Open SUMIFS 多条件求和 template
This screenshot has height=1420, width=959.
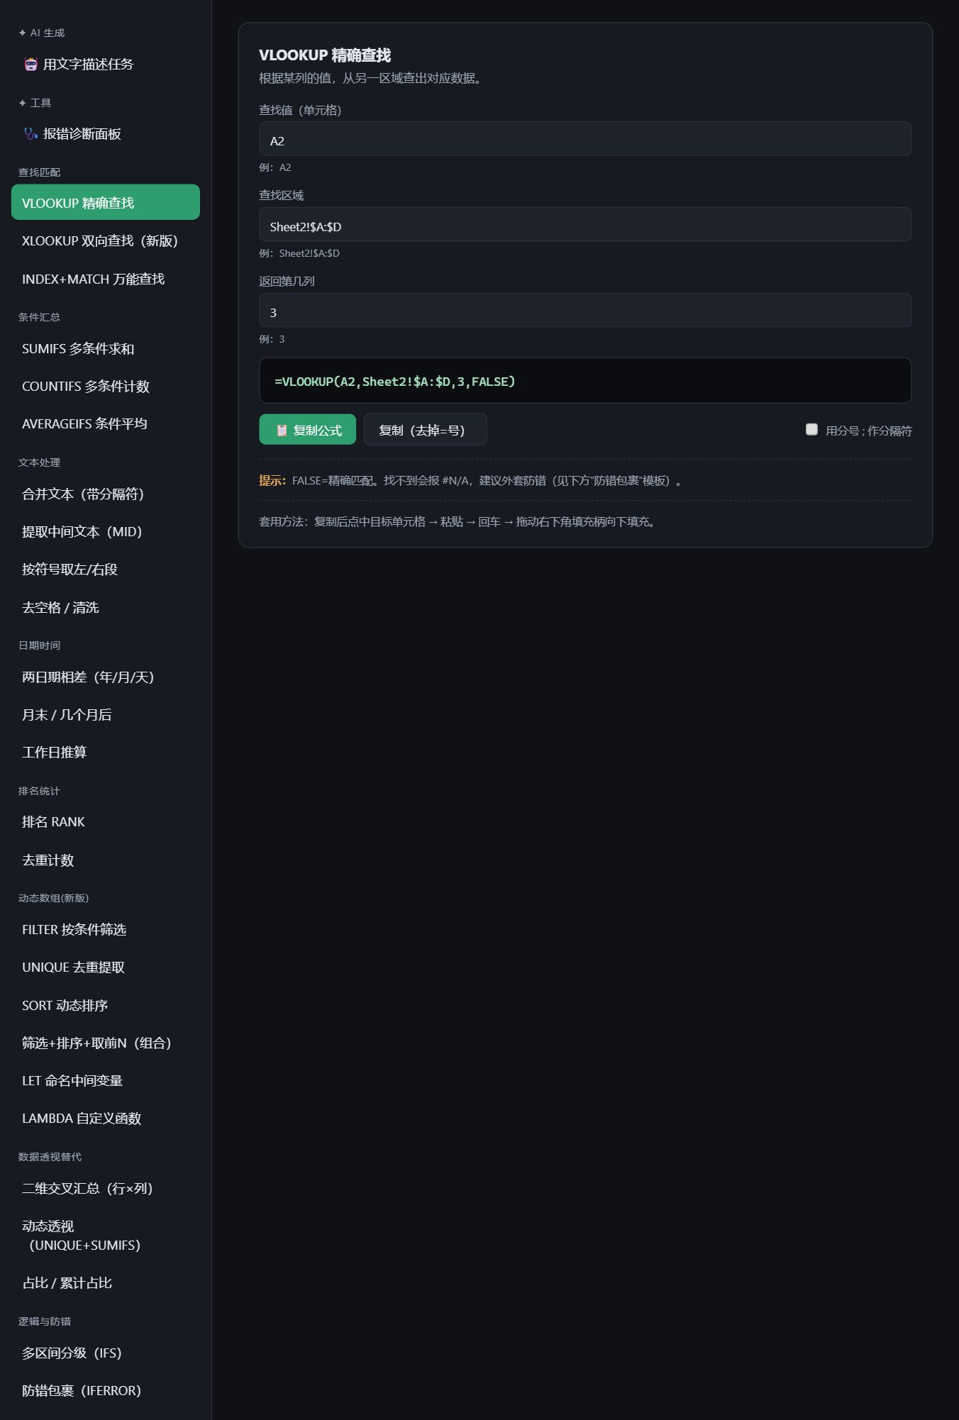(x=106, y=349)
